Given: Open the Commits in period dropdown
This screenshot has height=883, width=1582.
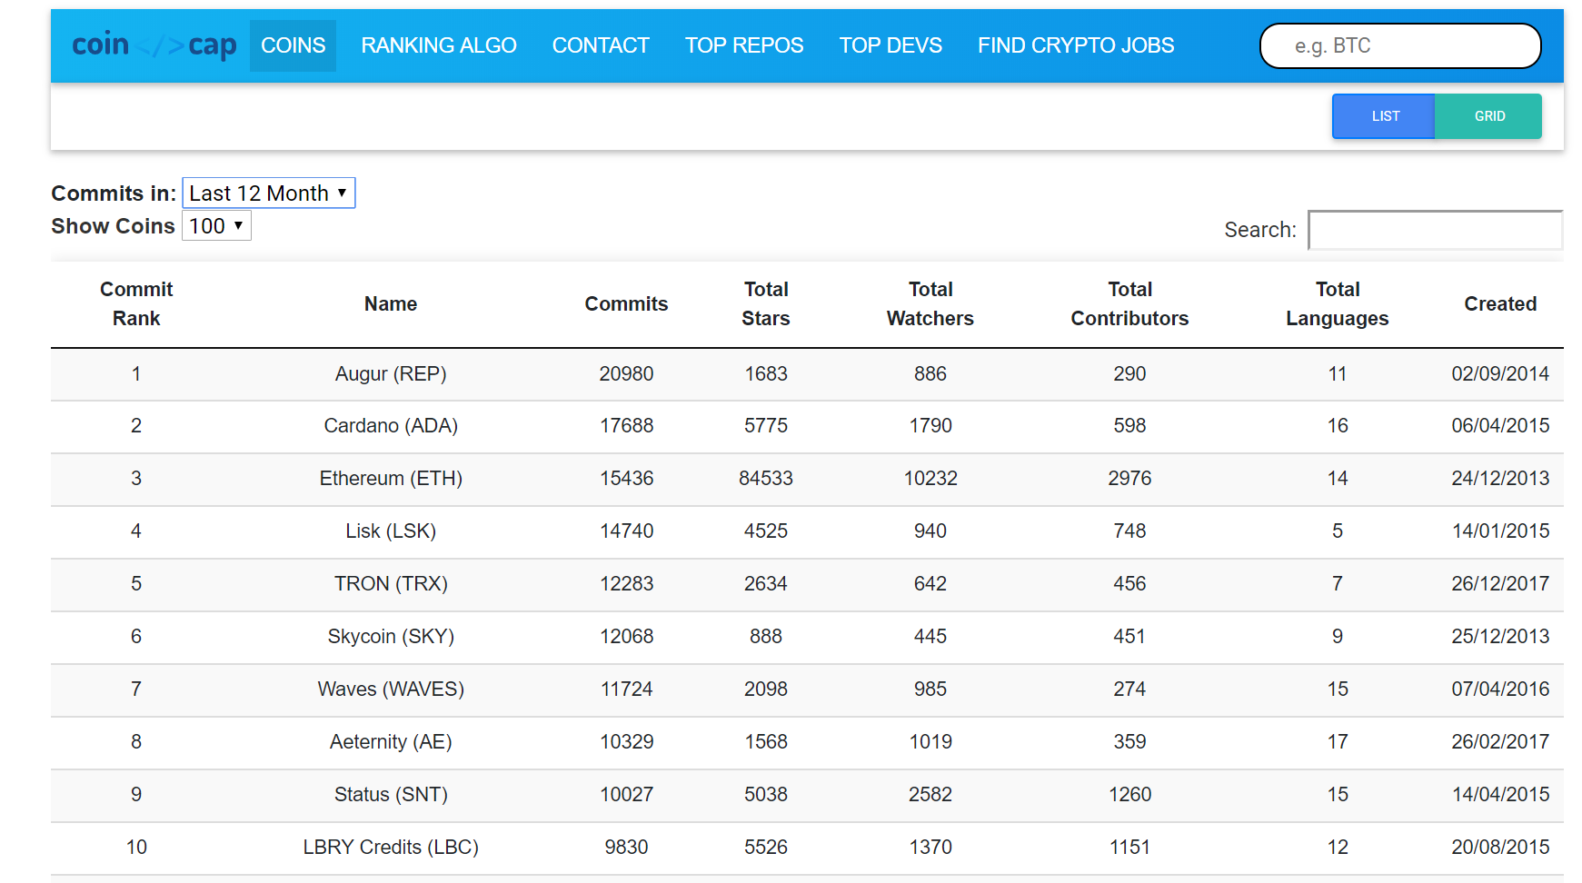Looking at the screenshot, I should pyautogui.click(x=269, y=193).
